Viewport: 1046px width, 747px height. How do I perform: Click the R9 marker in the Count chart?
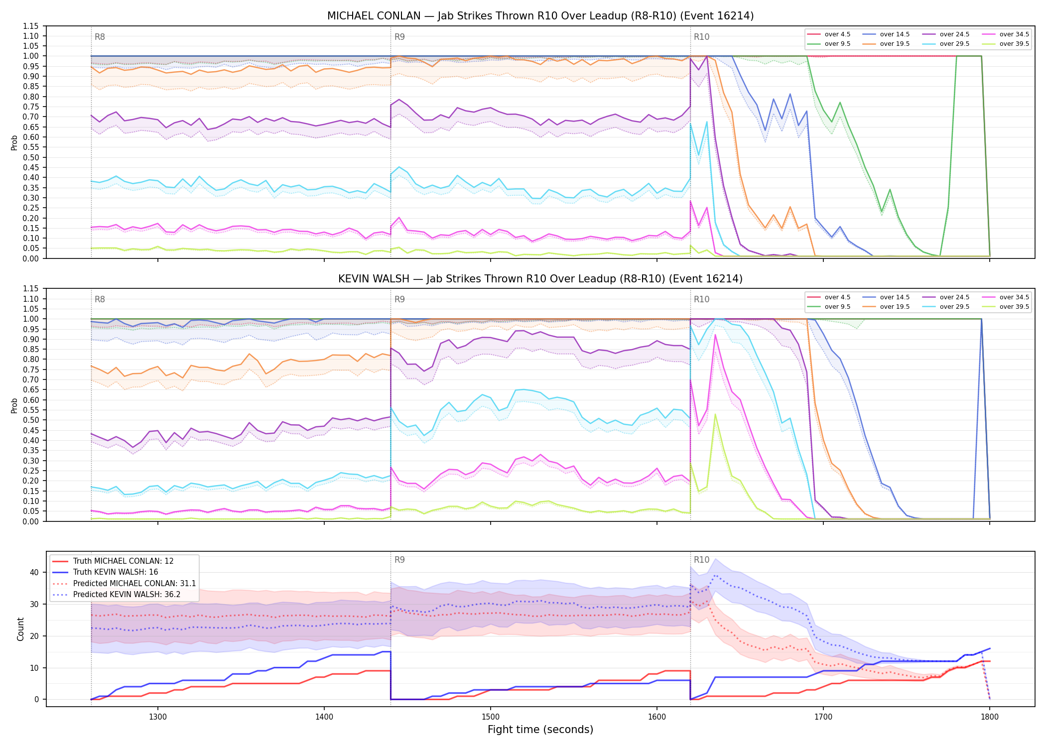tap(399, 560)
